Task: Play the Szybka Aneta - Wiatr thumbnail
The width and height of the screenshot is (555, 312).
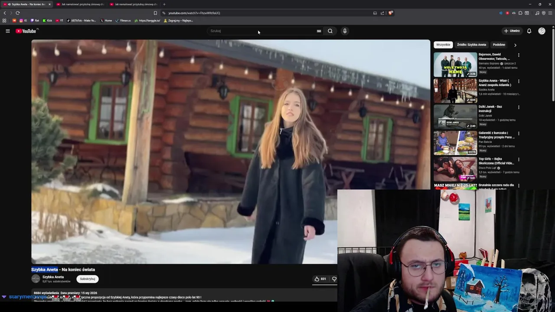Action: click(x=455, y=91)
